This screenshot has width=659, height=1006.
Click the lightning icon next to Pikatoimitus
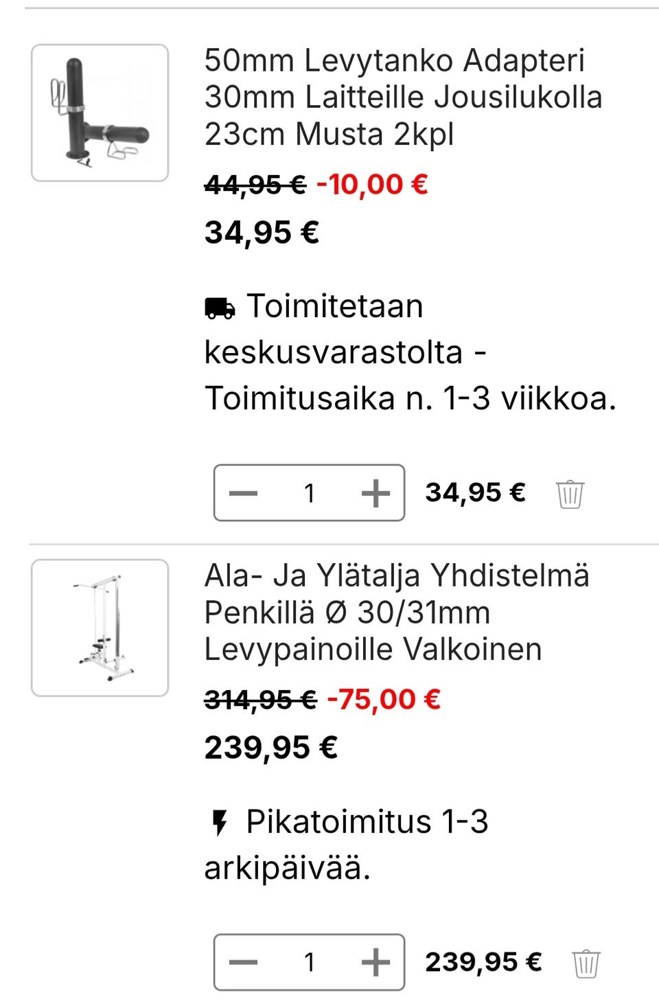pyautogui.click(x=219, y=821)
